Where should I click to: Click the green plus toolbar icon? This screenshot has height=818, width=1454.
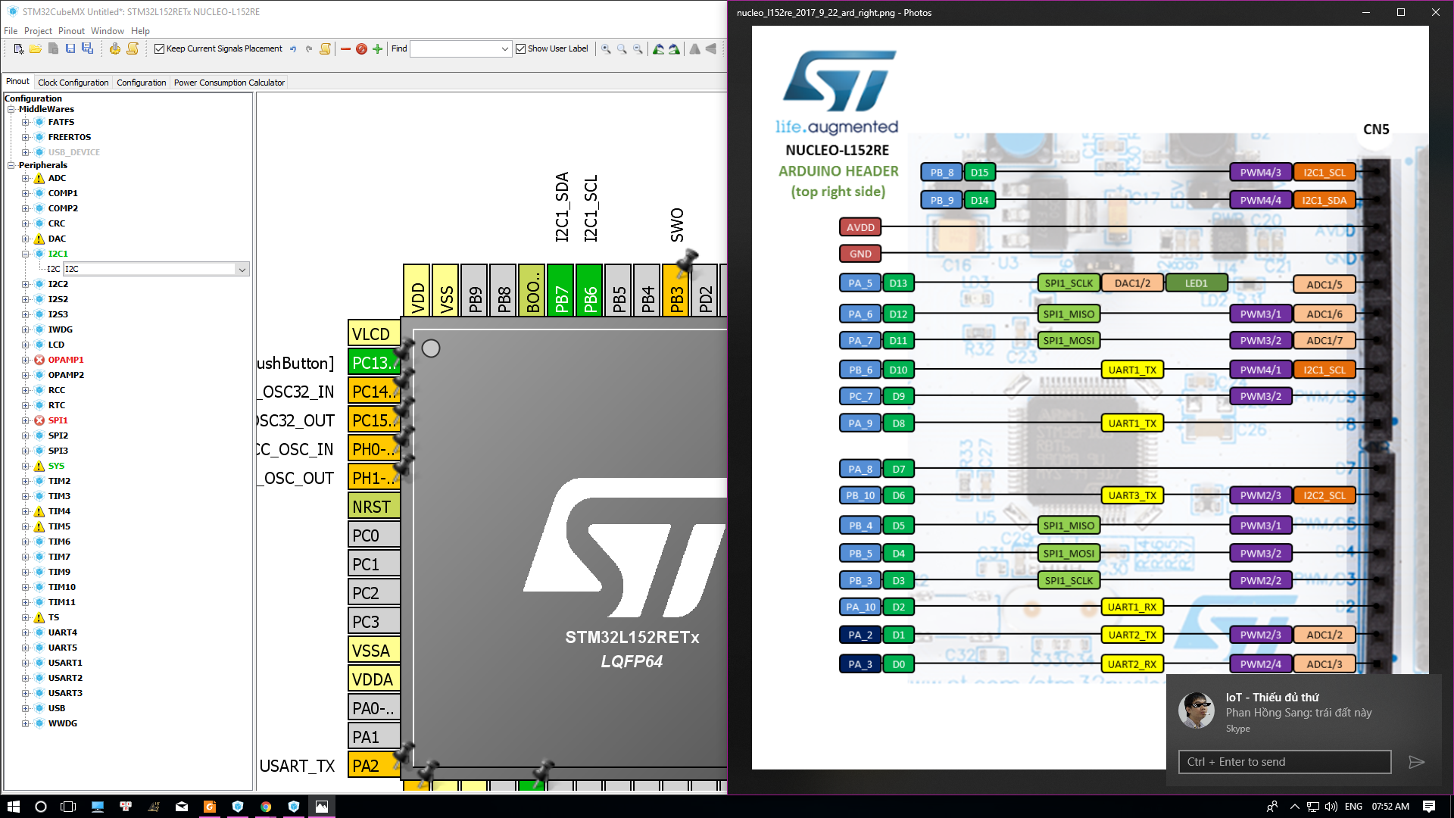(x=378, y=48)
